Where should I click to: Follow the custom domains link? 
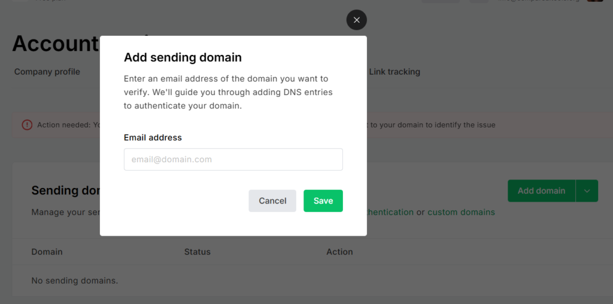click(462, 212)
